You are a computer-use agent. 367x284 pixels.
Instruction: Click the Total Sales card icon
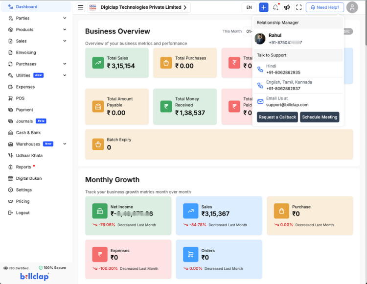[98, 63]
